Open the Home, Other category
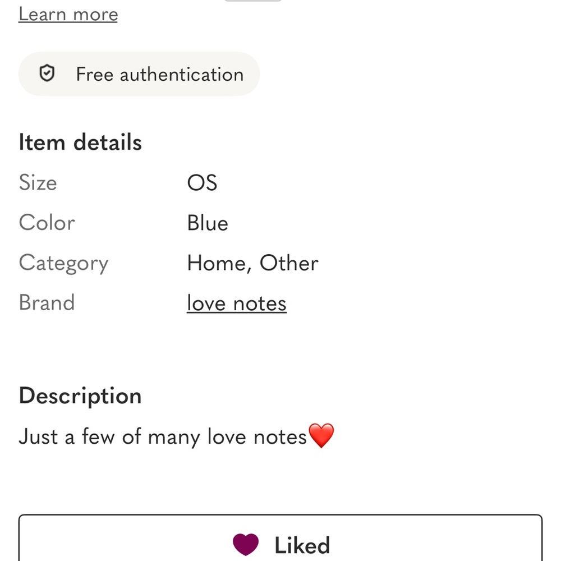The width and height of the screenshot is (561, 561). point(252,263)
